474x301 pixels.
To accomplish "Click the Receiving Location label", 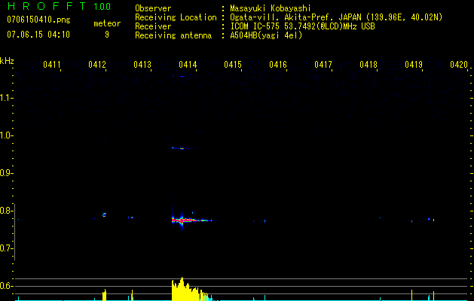I will click(176, 17).
